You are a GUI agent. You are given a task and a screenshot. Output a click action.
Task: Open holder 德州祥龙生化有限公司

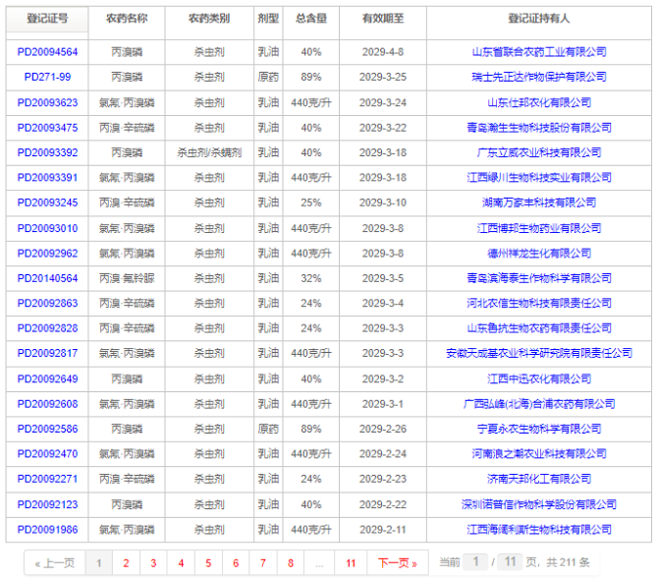[539, 254]
